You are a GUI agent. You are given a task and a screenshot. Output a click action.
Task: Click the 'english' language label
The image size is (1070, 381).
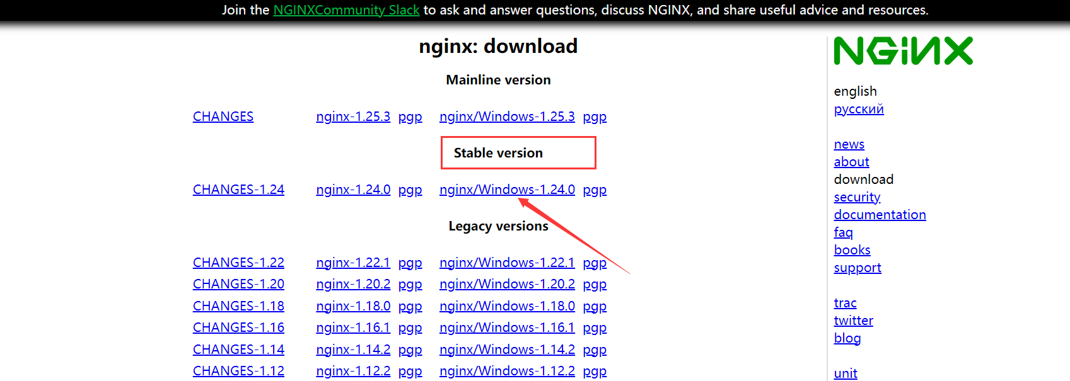855,91
